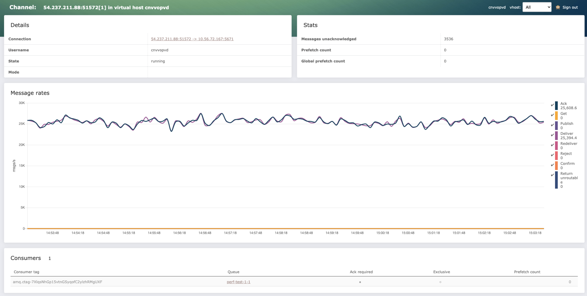
Task: Click the Ack required filled dot indicator
Action: (x=360, y=282)
